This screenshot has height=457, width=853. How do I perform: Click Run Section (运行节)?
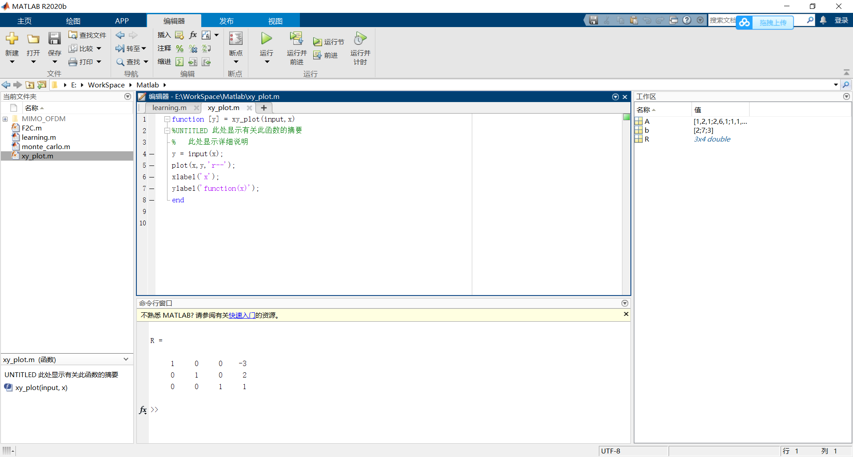329,42
